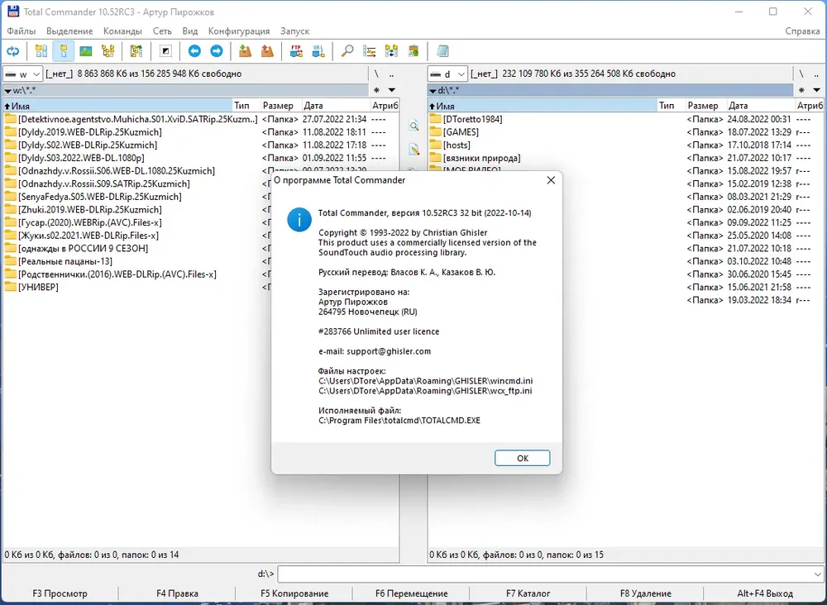The image size is (827, 605).
Task: Click the branch view all files icon
Action: click(136, 51)
